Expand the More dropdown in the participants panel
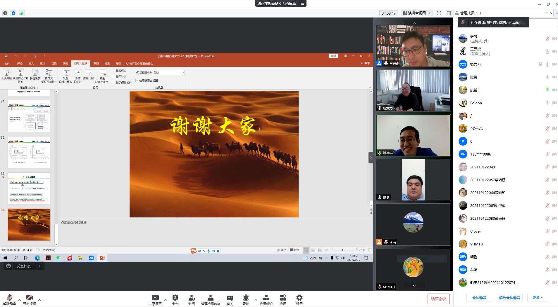 [x=538, y=298]
